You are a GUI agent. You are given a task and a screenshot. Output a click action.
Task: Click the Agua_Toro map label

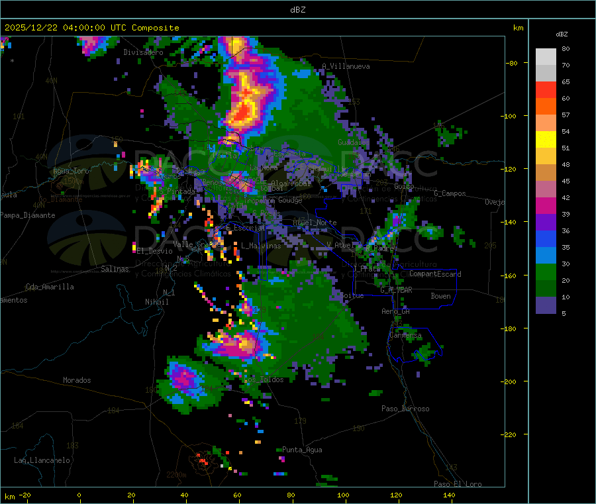pyautogui.click(x=71, y=171)
